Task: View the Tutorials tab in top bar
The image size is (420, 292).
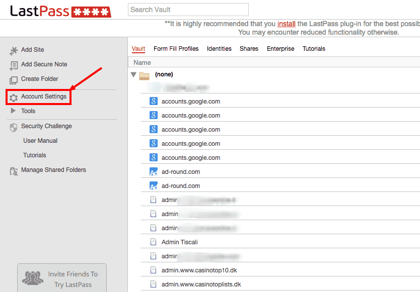Action: (x=314, y=49)
